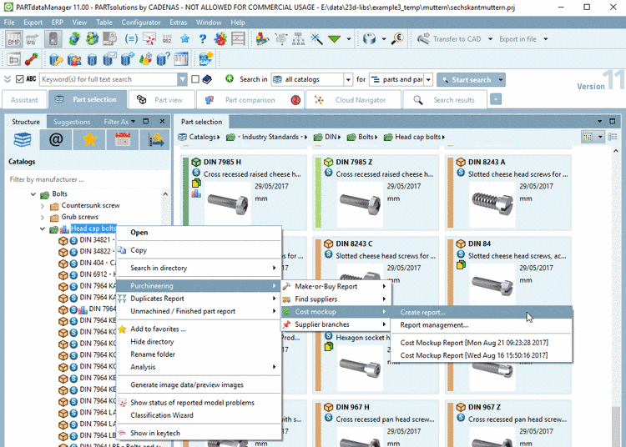Click the DIN 982 standard icon
This screenshot has height=447, width=626.
pyautogui.click(x=167, y=38)
